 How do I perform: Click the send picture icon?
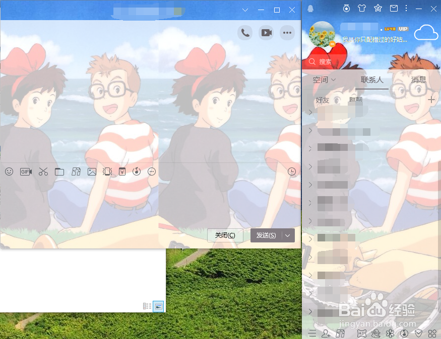point(92,172)
